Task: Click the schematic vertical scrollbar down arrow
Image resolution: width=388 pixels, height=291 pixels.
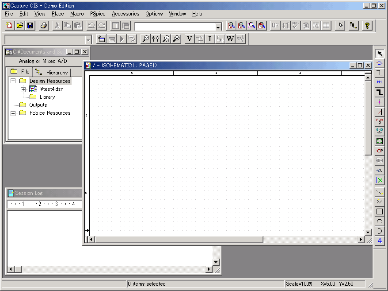Action: point(368,232)
